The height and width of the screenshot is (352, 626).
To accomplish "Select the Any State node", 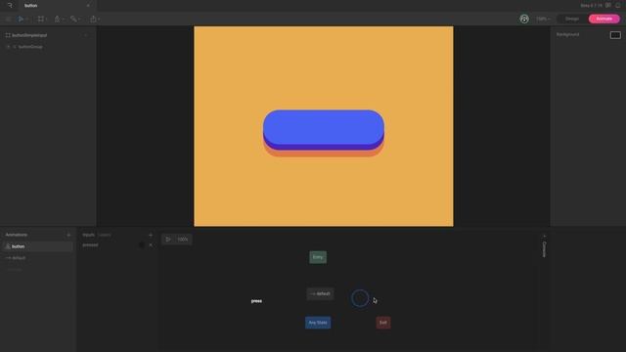I will click(318, 323).
